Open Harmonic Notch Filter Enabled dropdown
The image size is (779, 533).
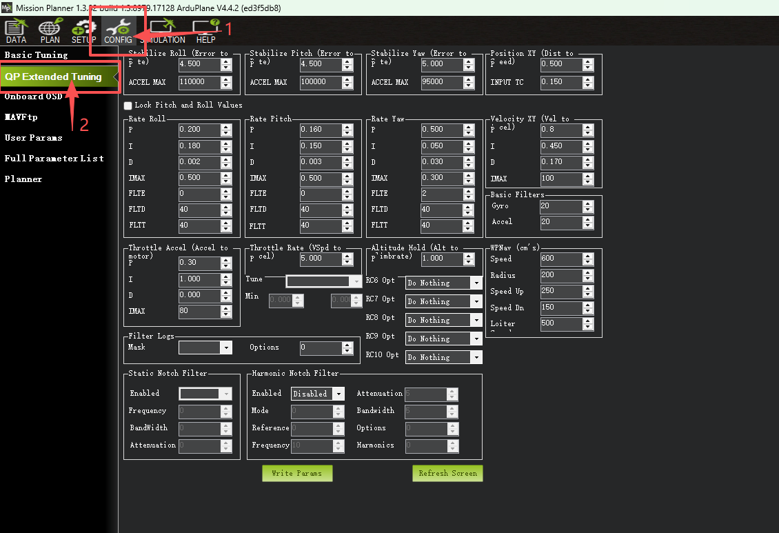coord(318,394)
